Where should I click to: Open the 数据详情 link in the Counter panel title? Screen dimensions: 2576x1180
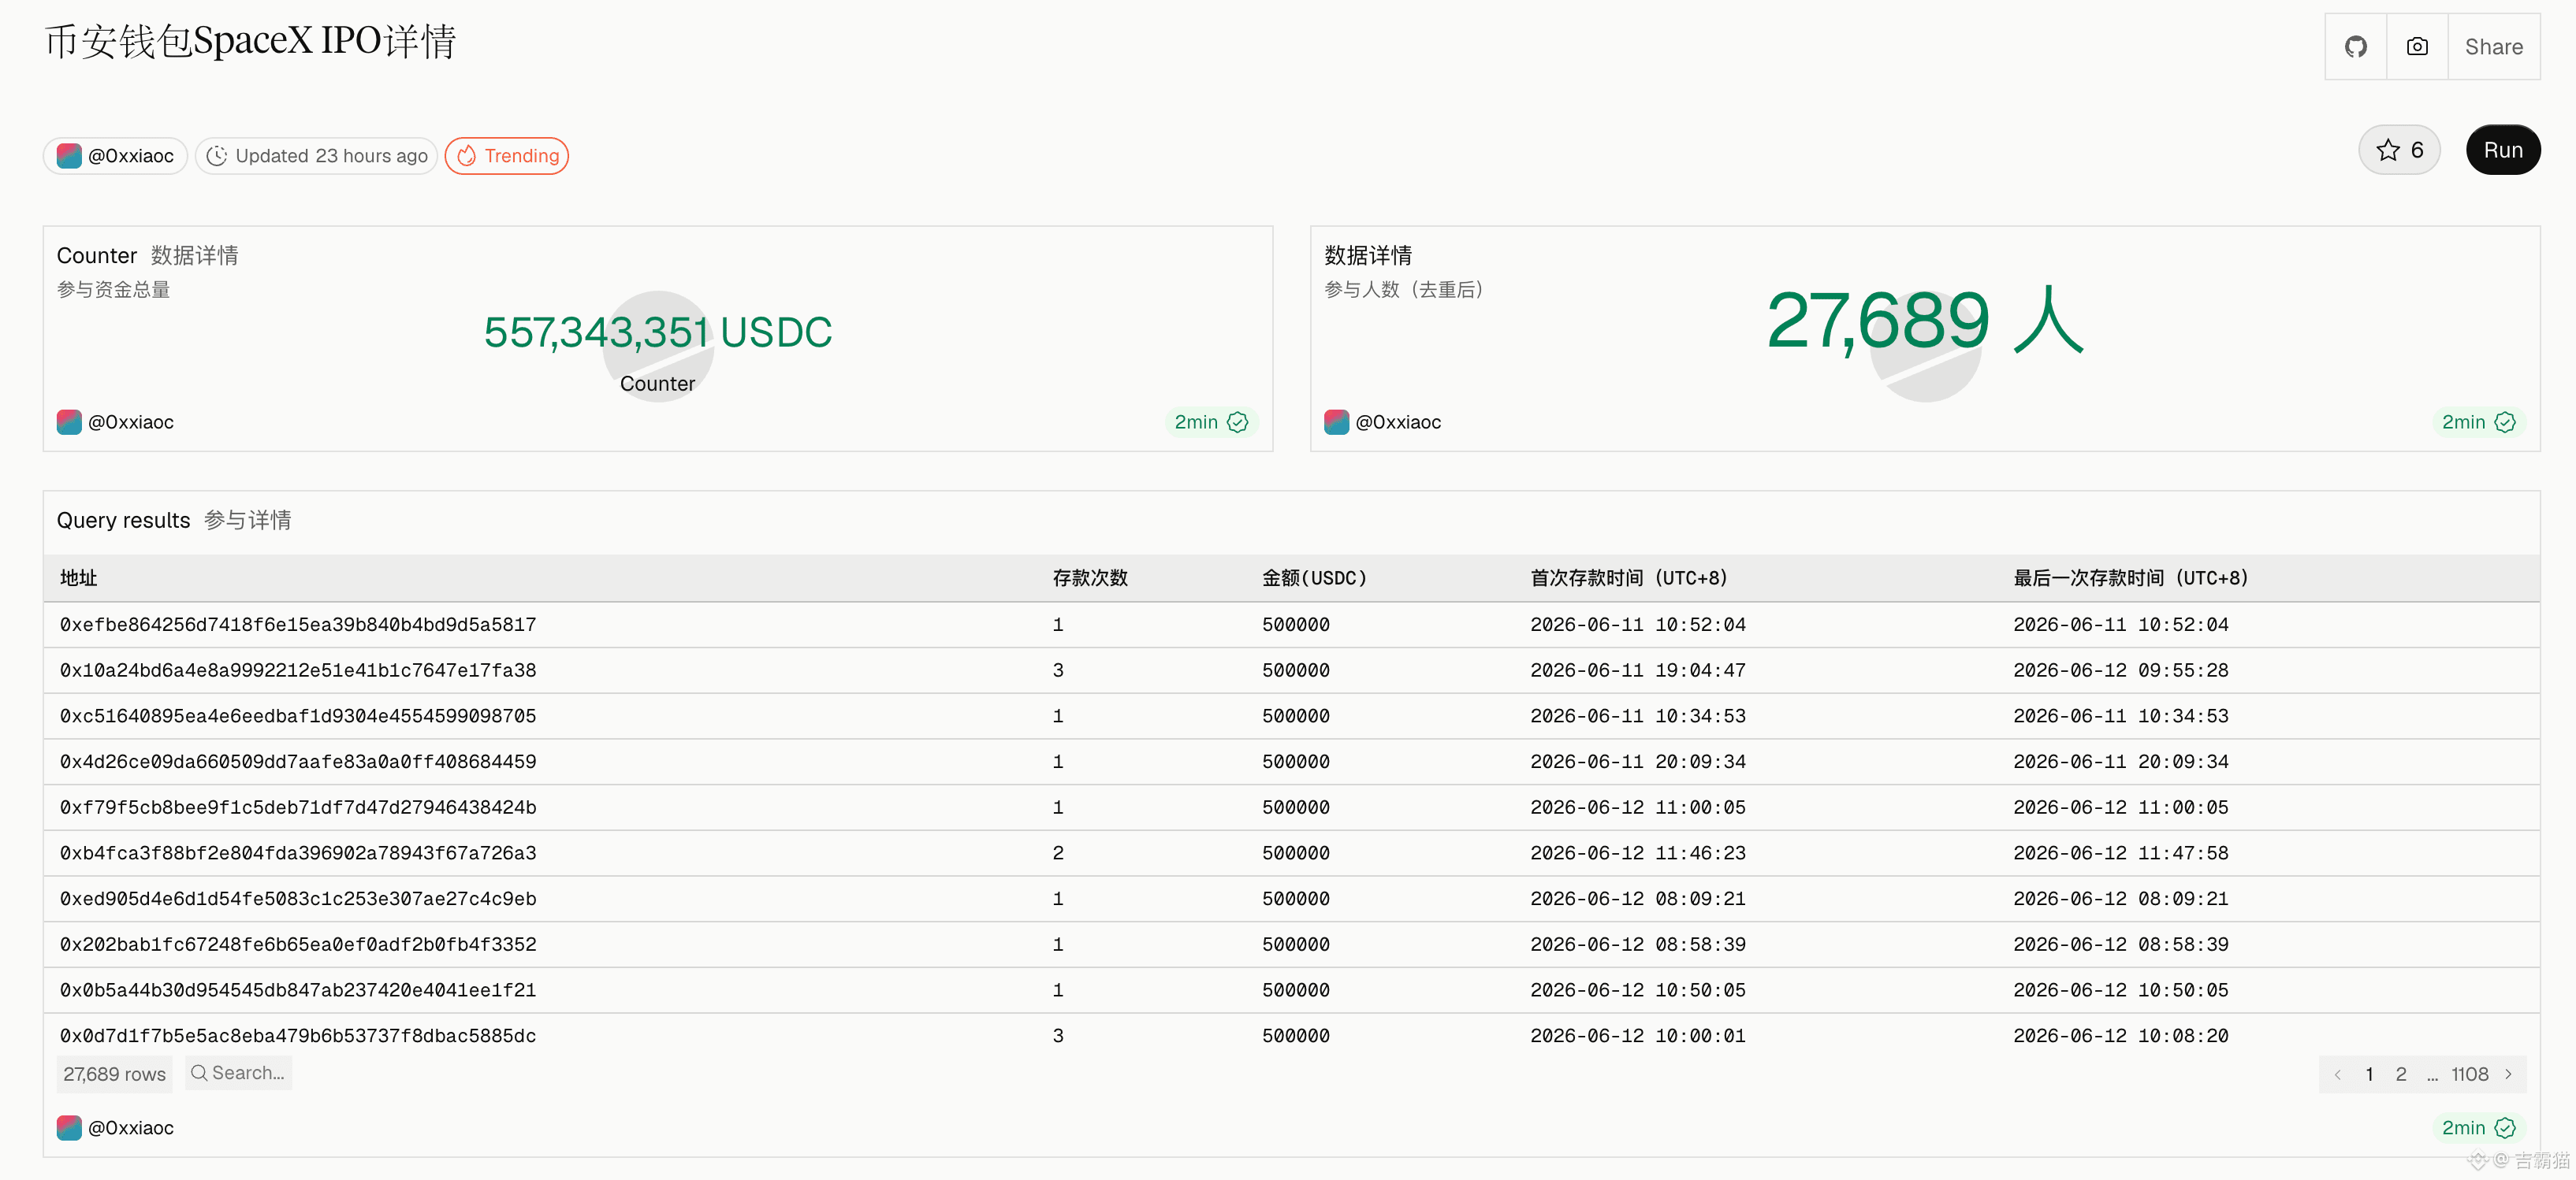[x=195, y=256]
